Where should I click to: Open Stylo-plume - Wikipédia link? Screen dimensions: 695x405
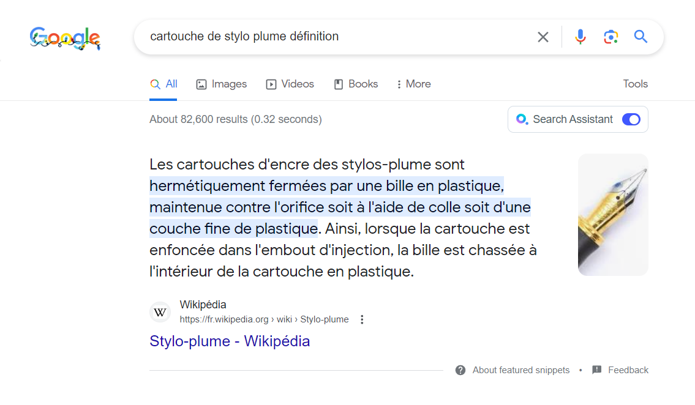point(230,341)
